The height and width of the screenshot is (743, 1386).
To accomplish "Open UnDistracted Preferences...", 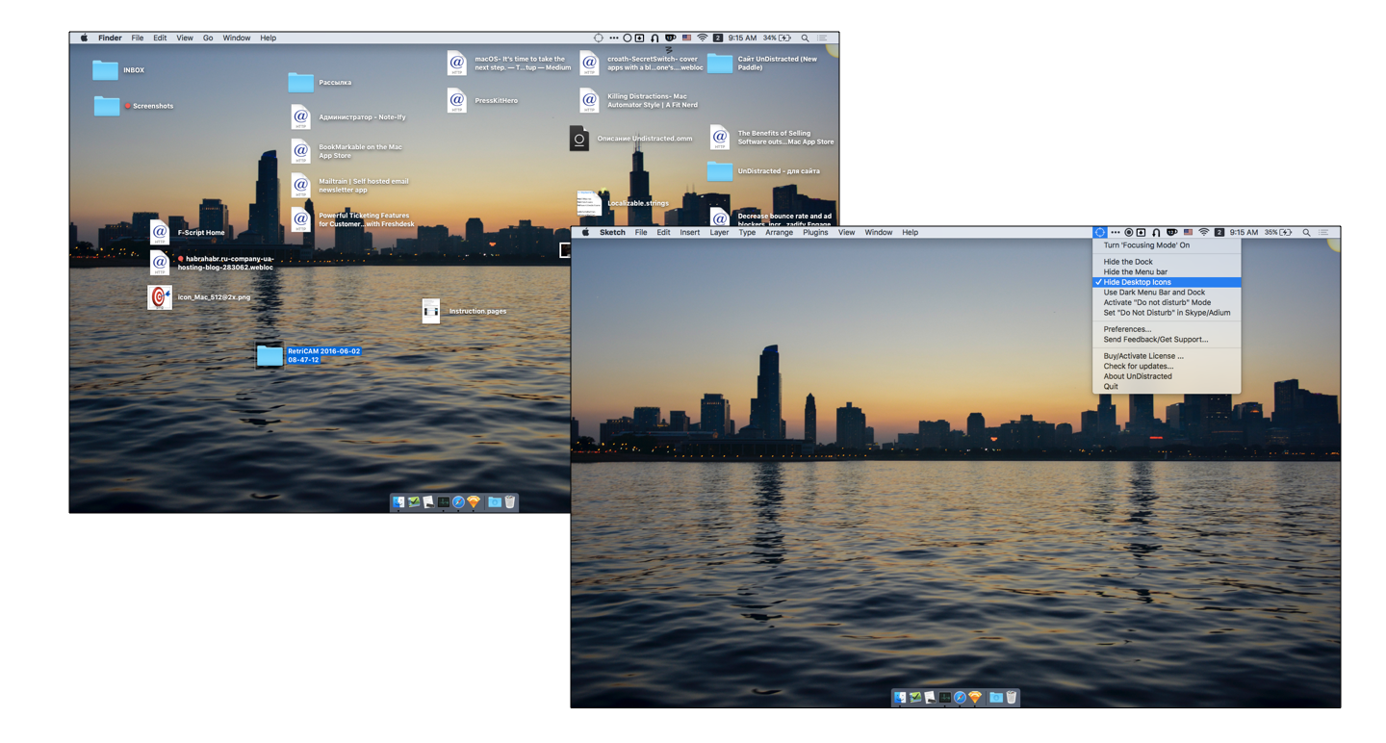I will [1167, 329].
